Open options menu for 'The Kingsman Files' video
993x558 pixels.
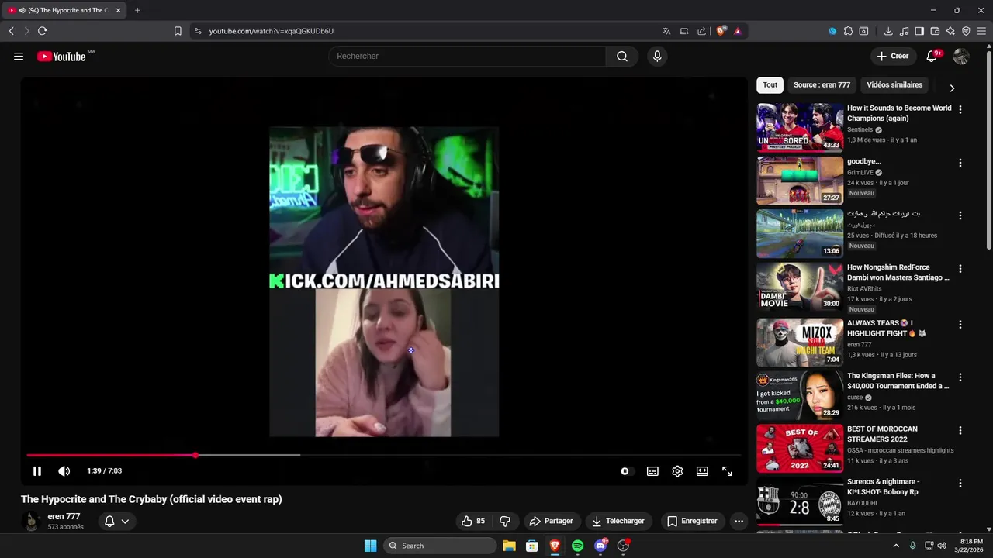[960, 377]
